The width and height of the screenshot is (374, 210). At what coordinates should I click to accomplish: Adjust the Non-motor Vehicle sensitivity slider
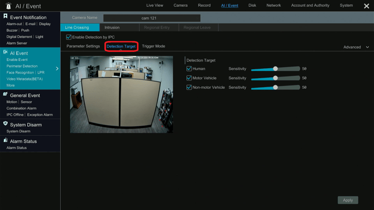[275, 87]
